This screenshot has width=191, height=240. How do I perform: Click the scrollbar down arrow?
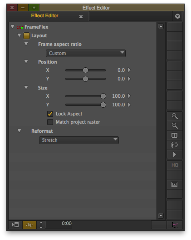161,216
